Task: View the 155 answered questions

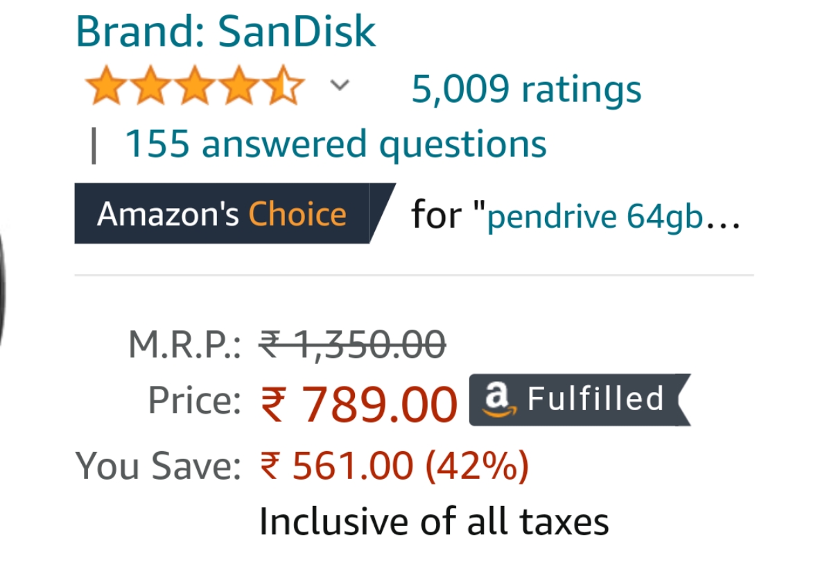Action: click(x=336, y=144)
